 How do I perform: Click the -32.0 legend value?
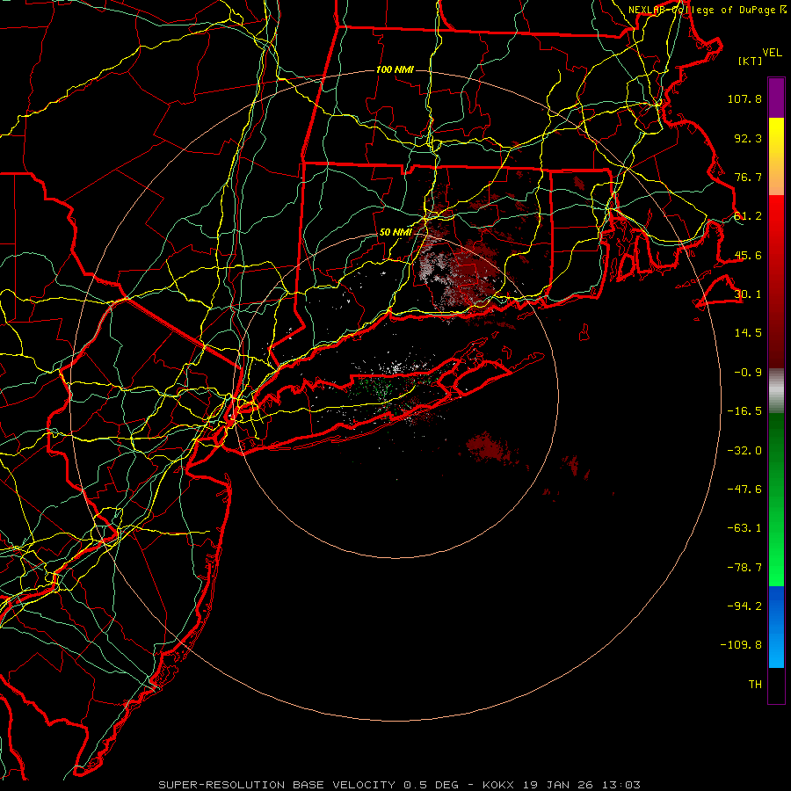(744, 451)
